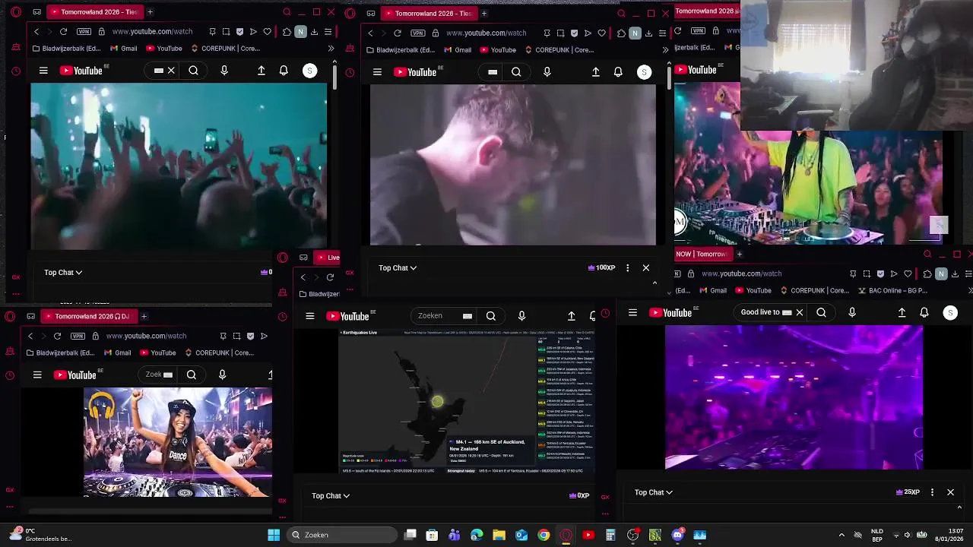The image size is (973, 547).
Task: Click 100XP badge in bowed-head DJ chat
Action: coord(601,267)
